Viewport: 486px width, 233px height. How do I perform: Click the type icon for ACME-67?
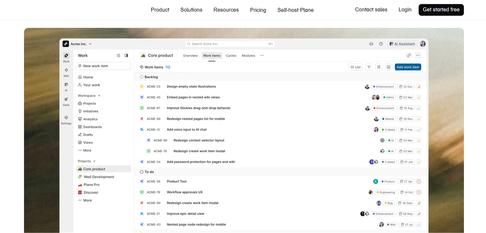click(x=142, y=108)
